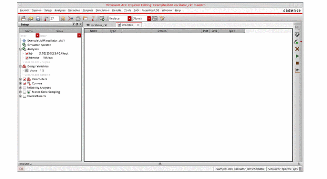Click the top icon in right vertical toolbar
The image size is (327, 179).
(297, 27)
